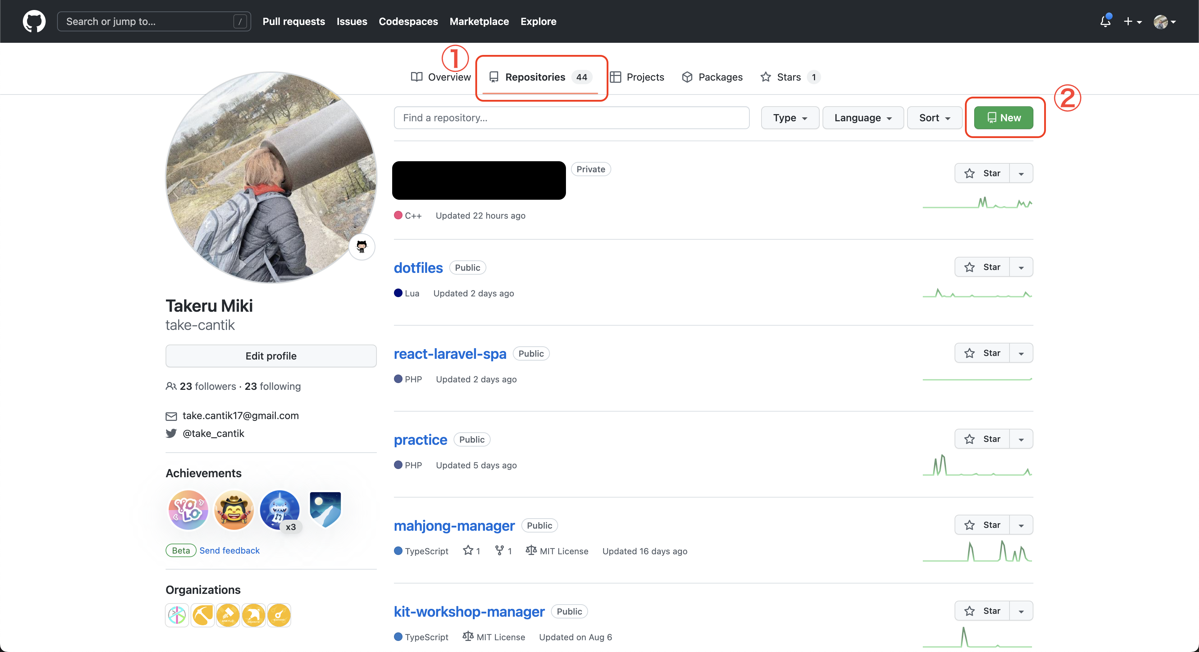Click the GitHub Octocat home logo
Image resolution: width=1199 pixels, height=652 pixels.
[x=34, y=21]
